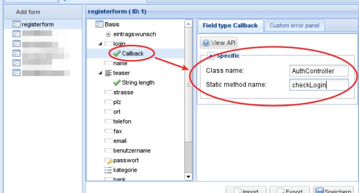The image size is (359, 193).
Task: Select the benutzername field tree item
Action: click(x=132, y=151)
